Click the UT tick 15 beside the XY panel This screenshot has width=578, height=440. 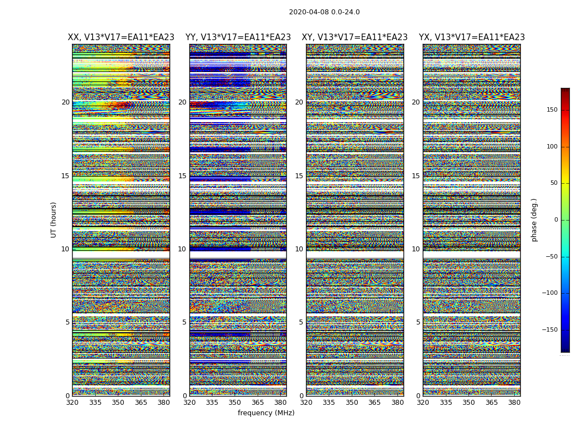click(298, 176)
